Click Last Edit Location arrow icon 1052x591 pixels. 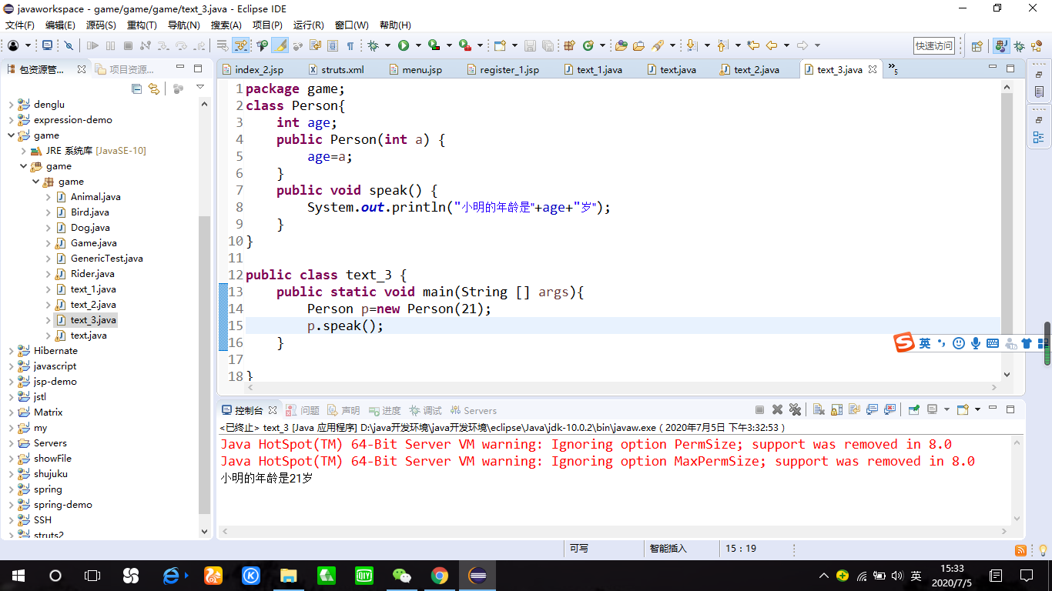click(x=753, y=45)
